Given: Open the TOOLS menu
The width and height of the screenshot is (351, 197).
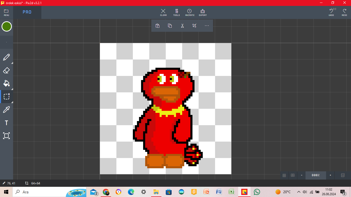Looking at the screenshot, I should pos(177,12).
